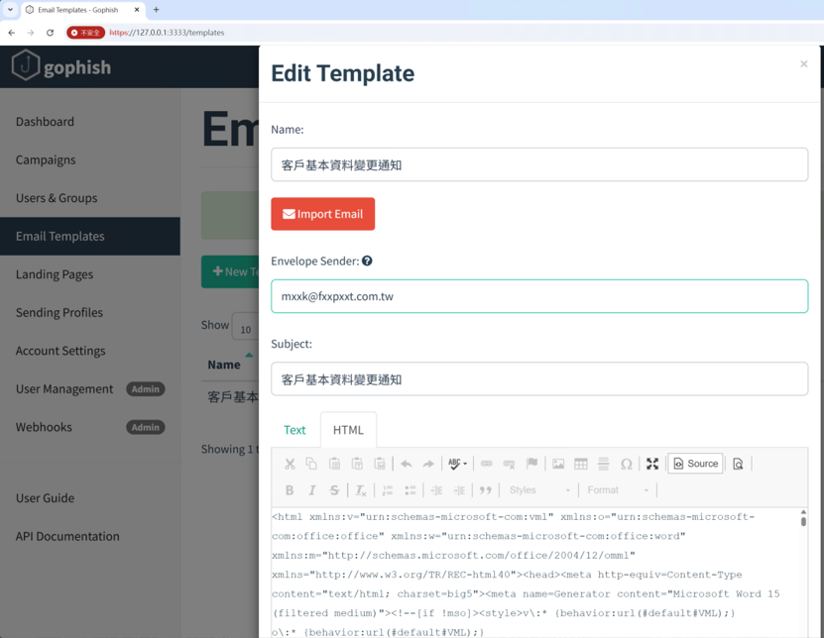
Task: Click the Envelope Sender input field
Action: click(539, 296)
